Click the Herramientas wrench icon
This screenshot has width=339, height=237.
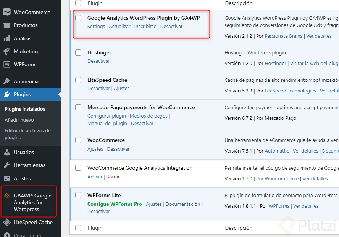click(x=7, y=165)
